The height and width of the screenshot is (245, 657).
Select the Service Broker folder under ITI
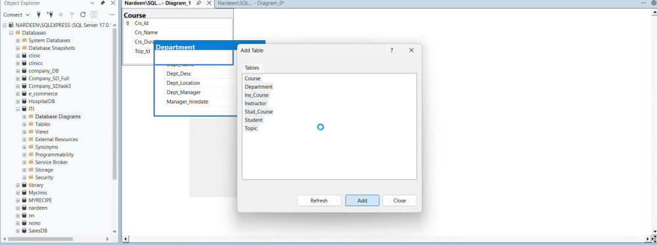click(51, 162)
